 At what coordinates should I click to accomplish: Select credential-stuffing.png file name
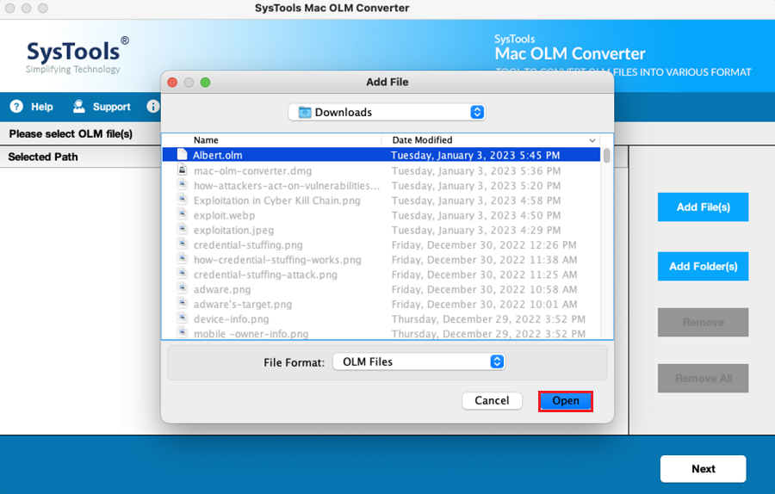(x=248, y=245)
